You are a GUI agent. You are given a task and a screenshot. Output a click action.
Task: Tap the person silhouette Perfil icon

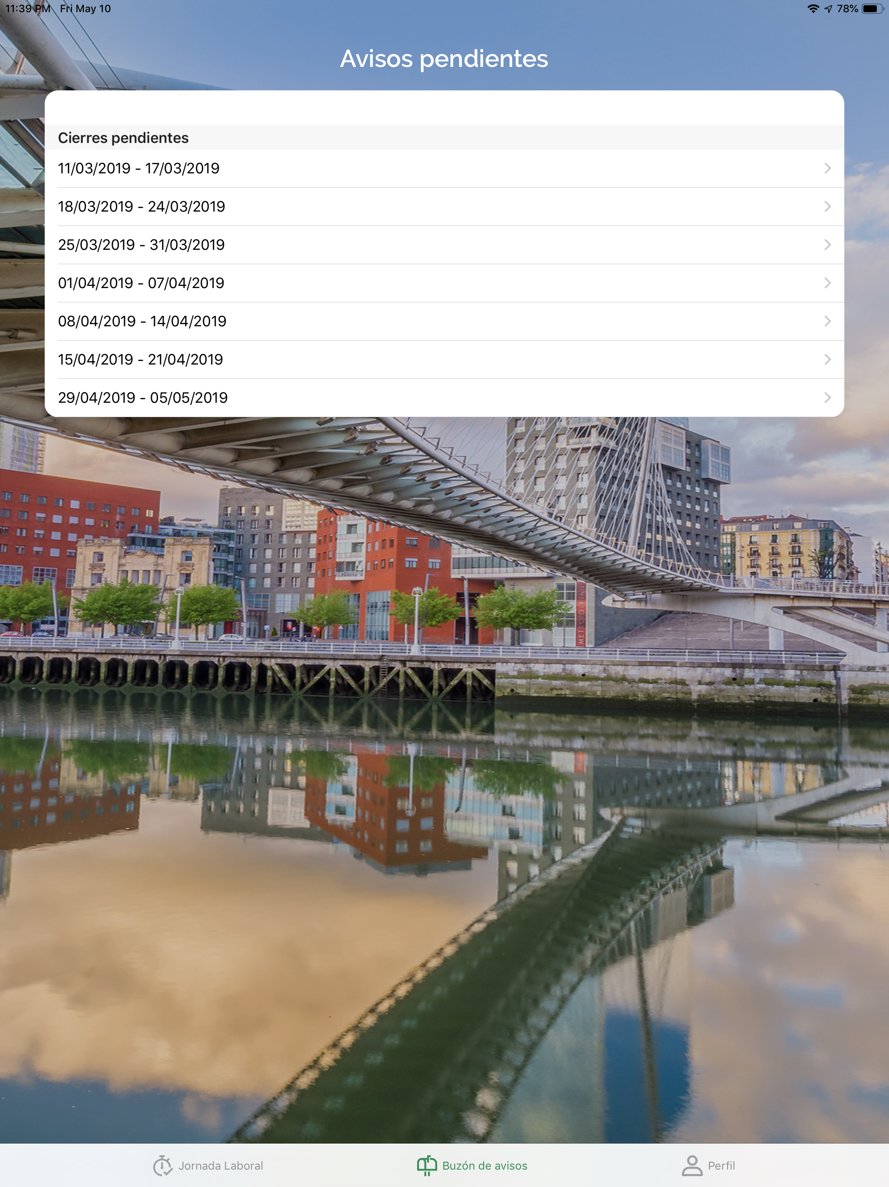[x=691, y=1166]
